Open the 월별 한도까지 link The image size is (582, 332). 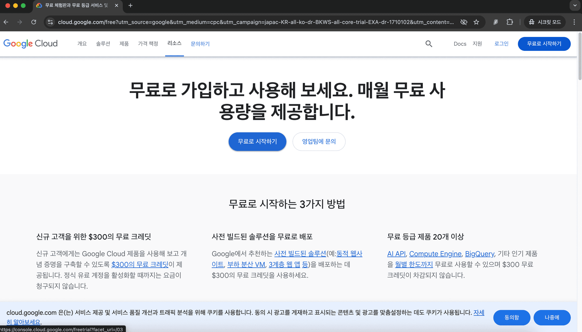414,264
